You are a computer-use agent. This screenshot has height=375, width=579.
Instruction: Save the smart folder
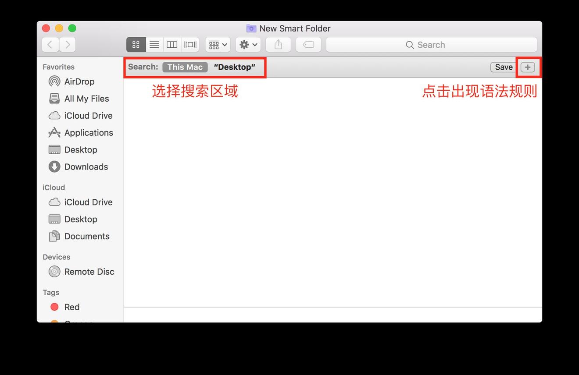(503, 67)
